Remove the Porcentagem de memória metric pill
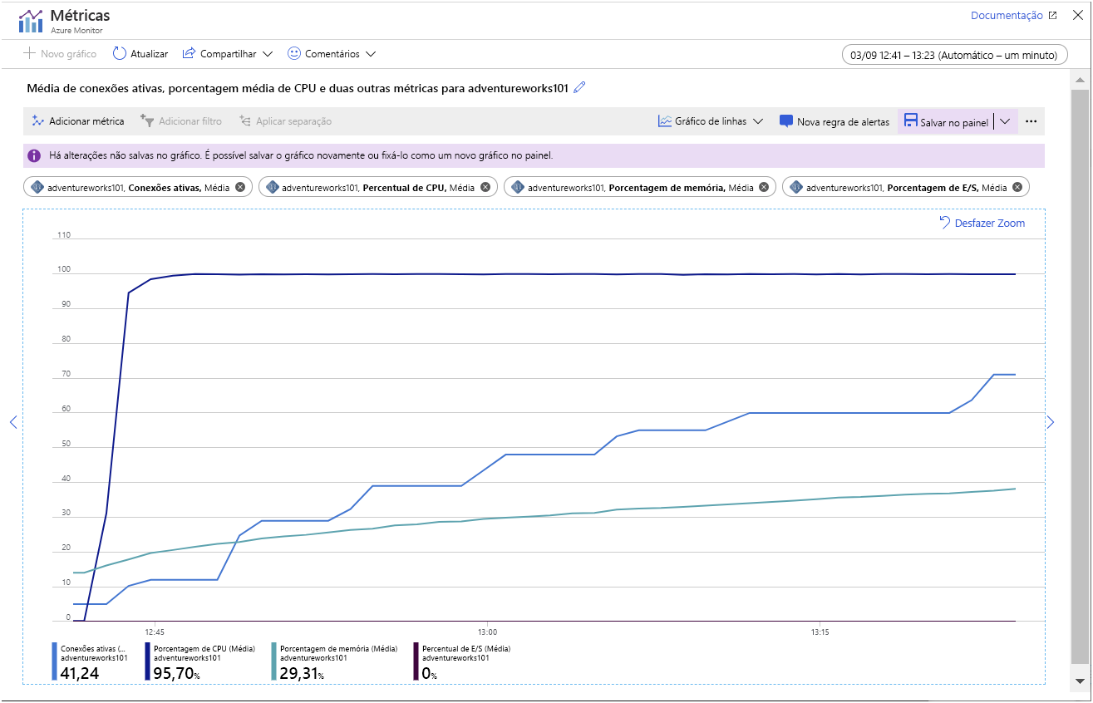 pos(764,187)
